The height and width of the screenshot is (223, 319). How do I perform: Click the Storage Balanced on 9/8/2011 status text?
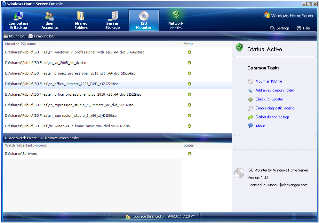pyautogui.click(x=164, y=216)
